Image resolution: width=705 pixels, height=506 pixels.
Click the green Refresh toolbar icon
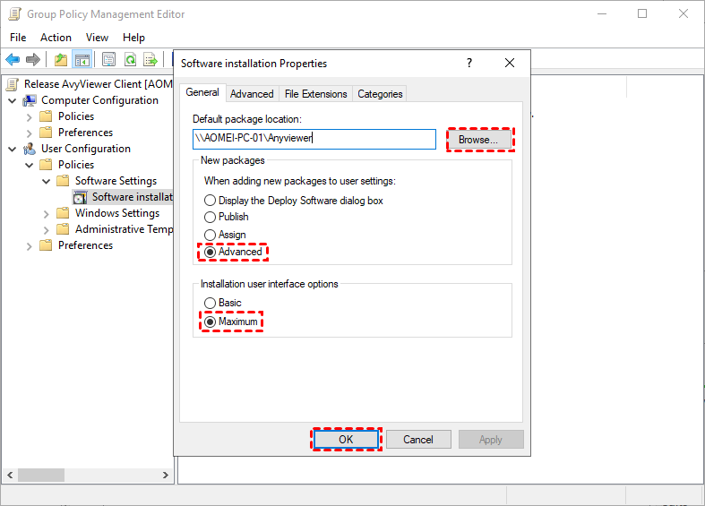131,59
